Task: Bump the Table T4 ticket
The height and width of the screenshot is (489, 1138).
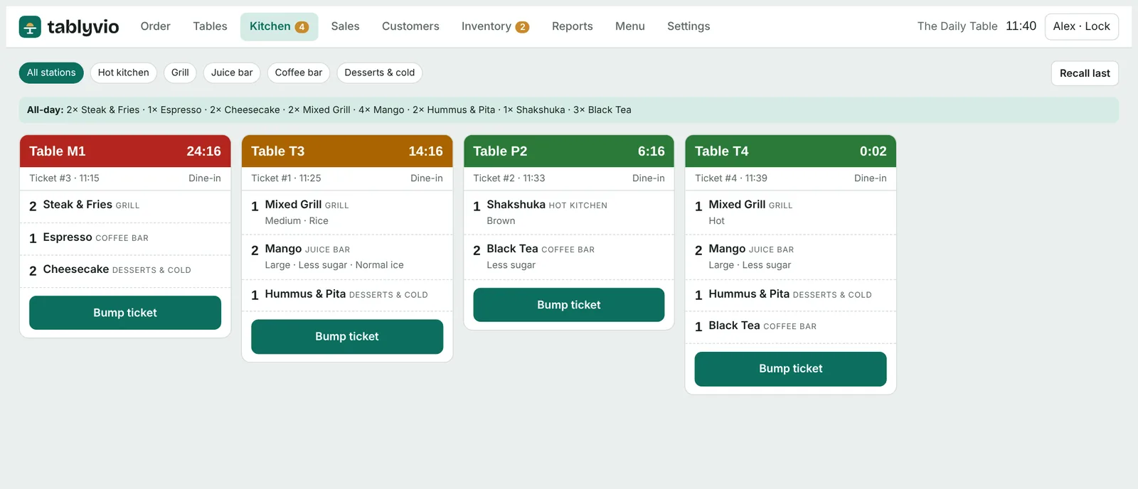Action: pyautogui.click(x=790, y=369)
